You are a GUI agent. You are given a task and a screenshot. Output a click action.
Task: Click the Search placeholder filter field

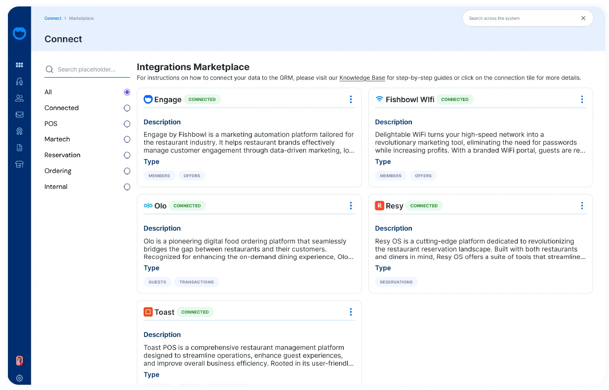pyautogui.click(x=87, y=69)
